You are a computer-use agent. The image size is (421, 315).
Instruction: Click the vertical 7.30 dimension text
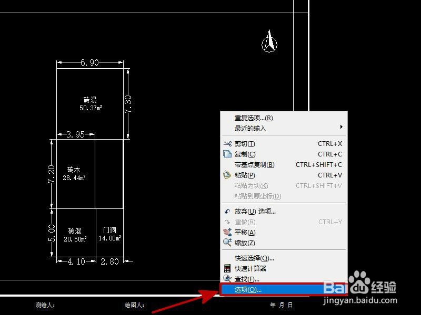tap(128, 104)
